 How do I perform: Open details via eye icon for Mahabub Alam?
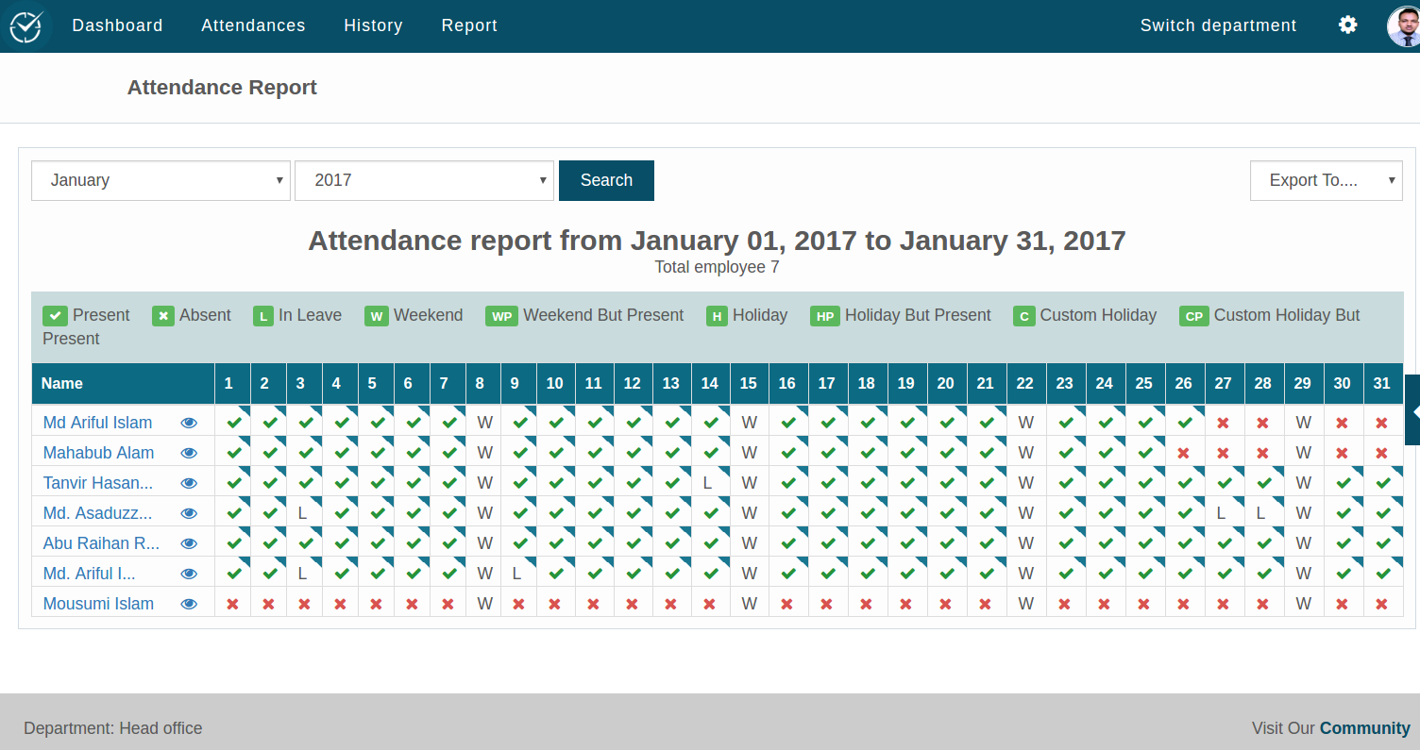189,452
